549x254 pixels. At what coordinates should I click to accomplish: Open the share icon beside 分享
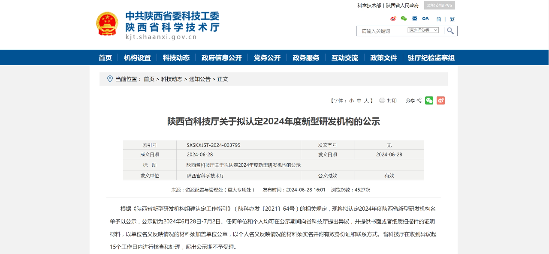[x=419, y=100]
